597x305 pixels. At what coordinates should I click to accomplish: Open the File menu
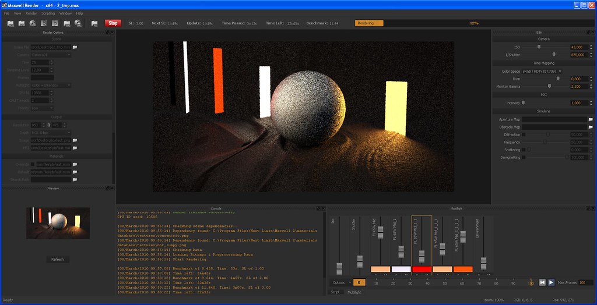click(x=7, y=13)
